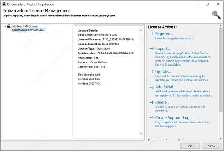The height and width of the screenshot is (151, 224).
Task: Click the Embarcadero app icon in title bar
Action: click(x=4, y=4)
